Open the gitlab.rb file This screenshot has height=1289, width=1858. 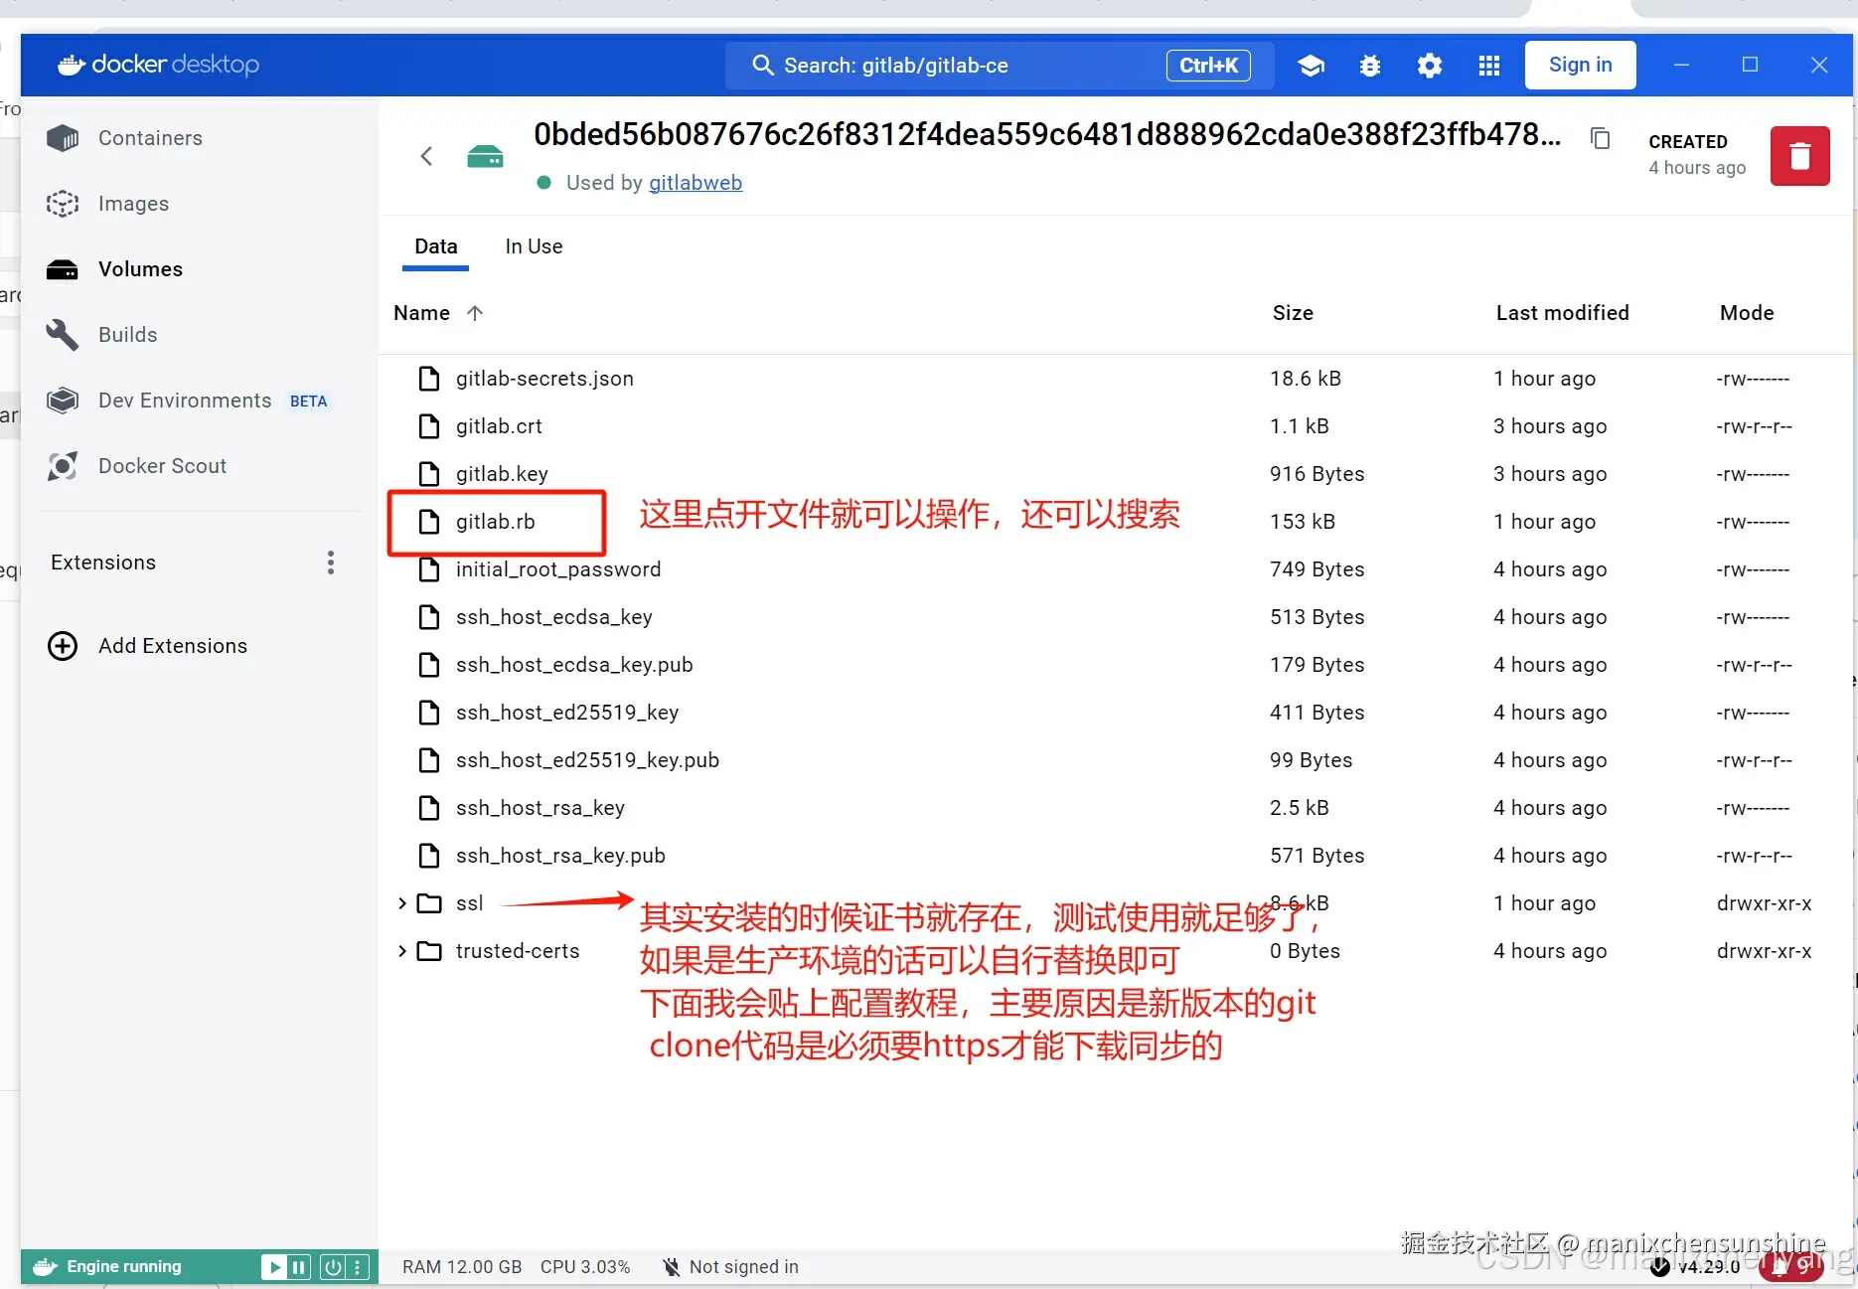pos(495,522)
